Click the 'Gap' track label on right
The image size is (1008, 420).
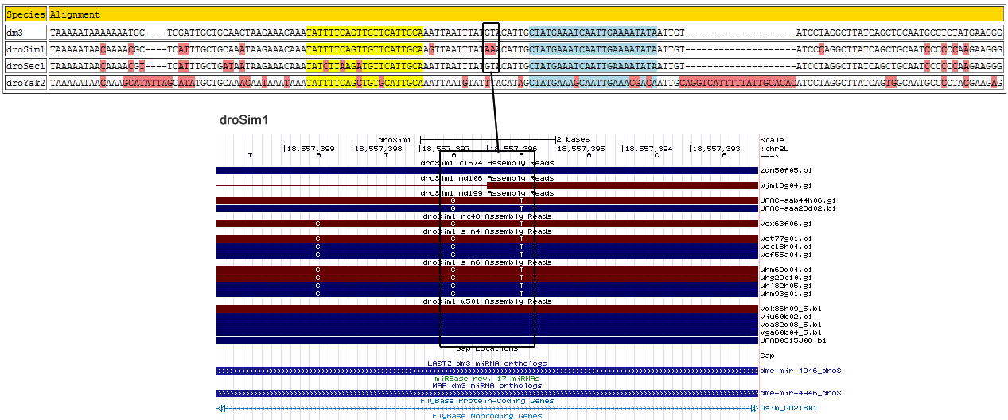coord(767,356)
